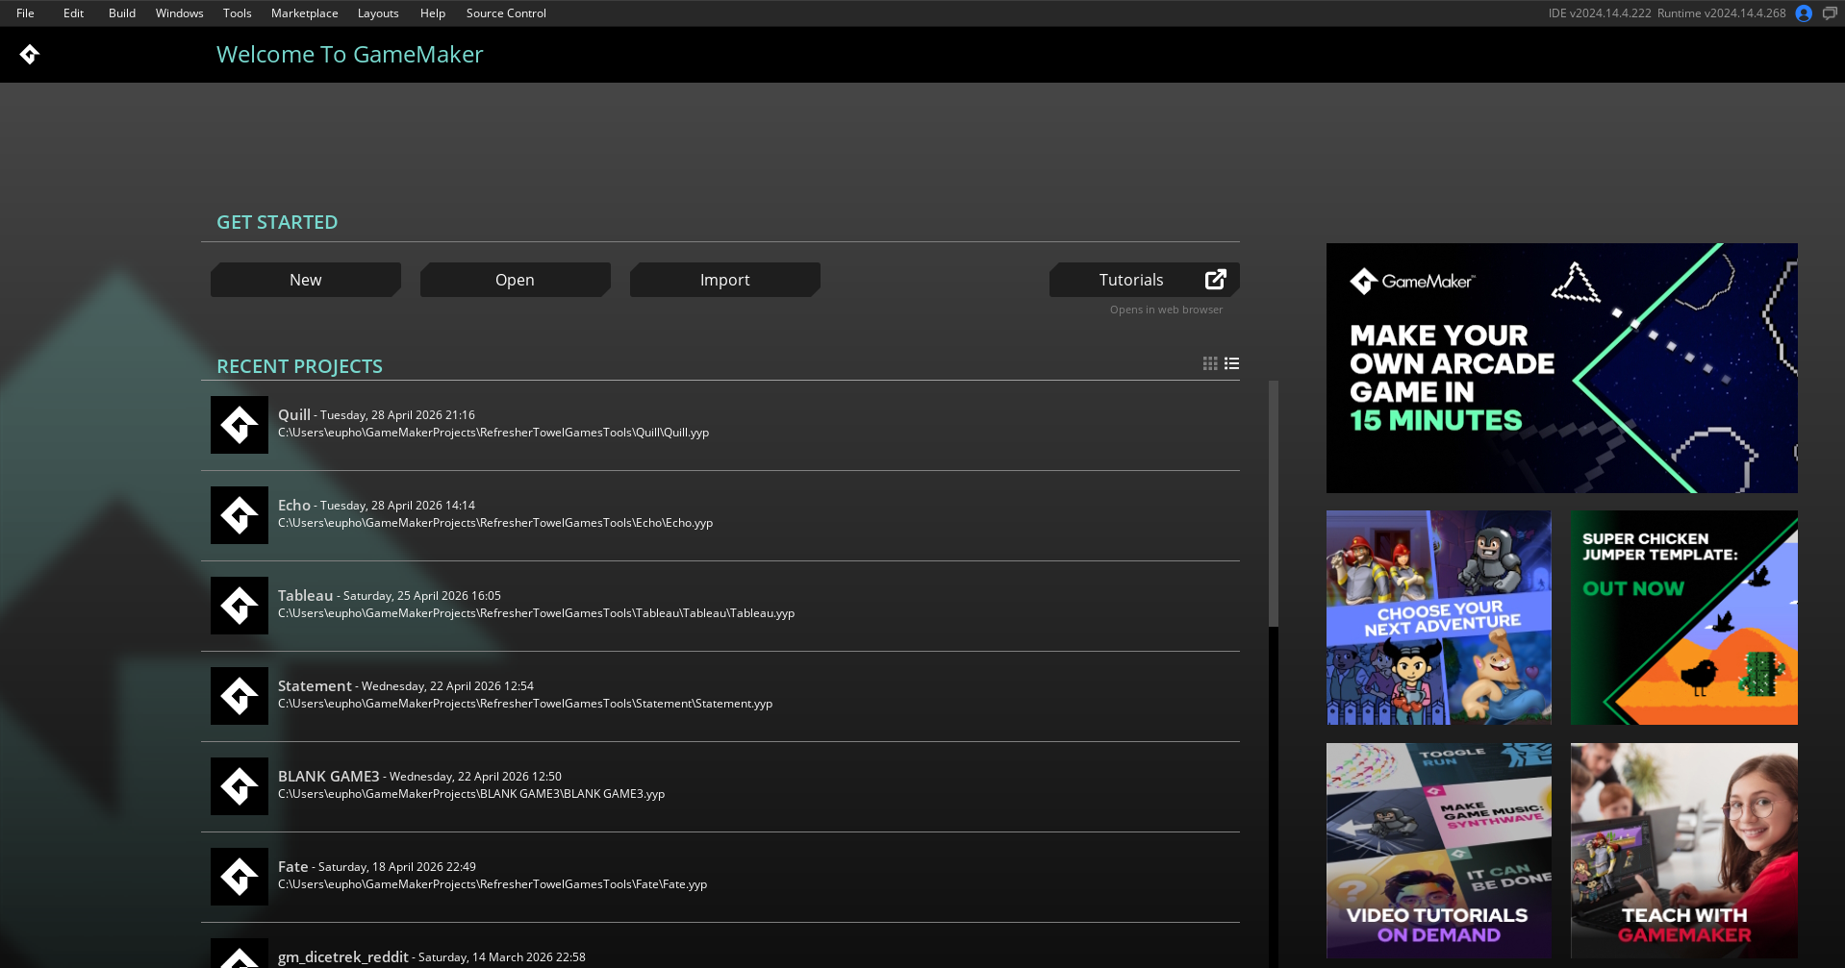The height and width of the screenshot is (968, 1845).
Task: Open the Fate recent project
Action: coord(720,877)
